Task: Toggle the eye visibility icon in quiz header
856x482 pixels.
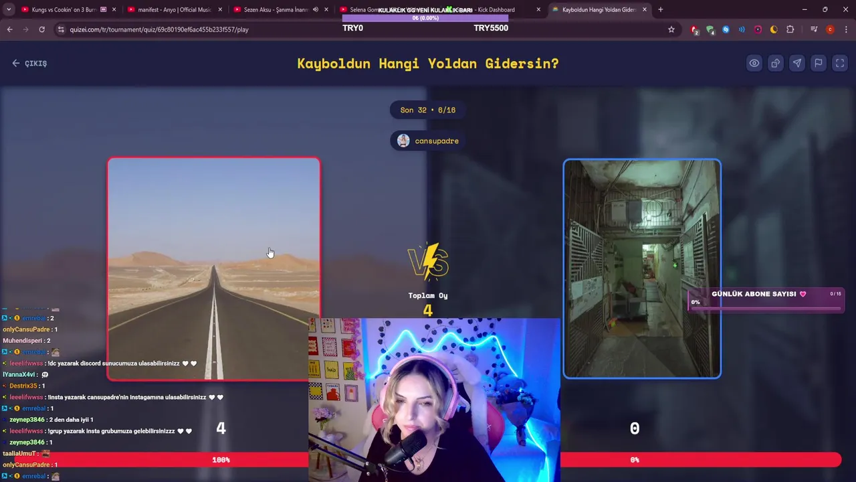Action: tap(754, 63)
